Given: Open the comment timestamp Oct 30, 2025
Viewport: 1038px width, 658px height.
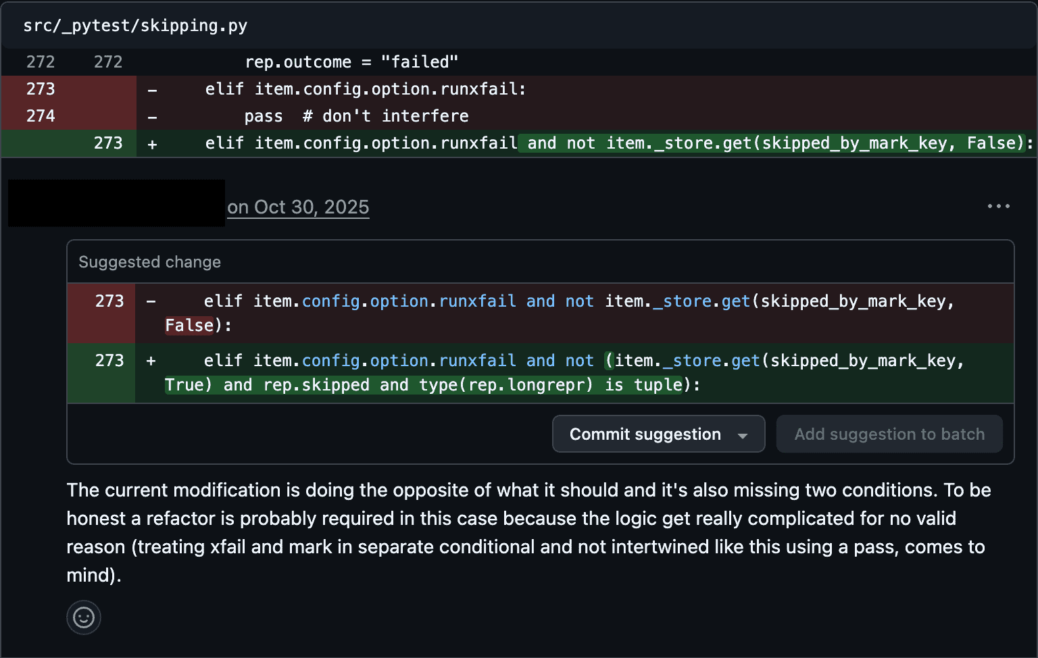Looking at the screenshot, I should 299,207.
